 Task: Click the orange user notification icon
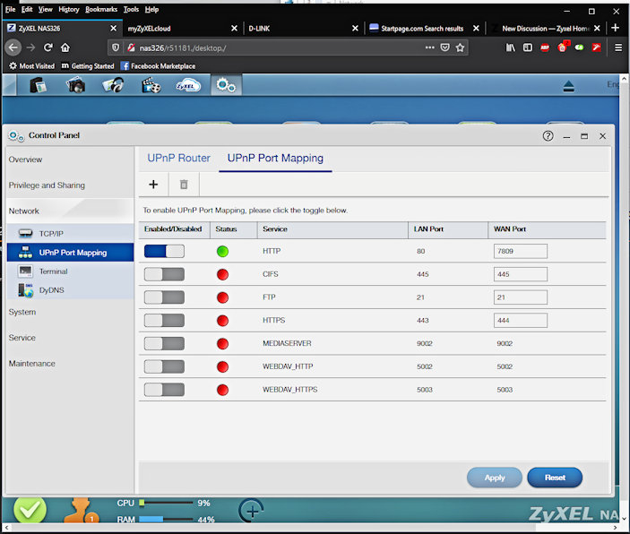point(82,511)
